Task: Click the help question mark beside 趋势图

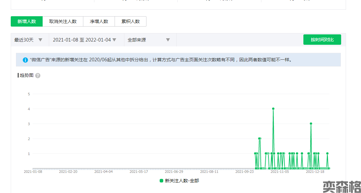Action: (x=38, y=76)
